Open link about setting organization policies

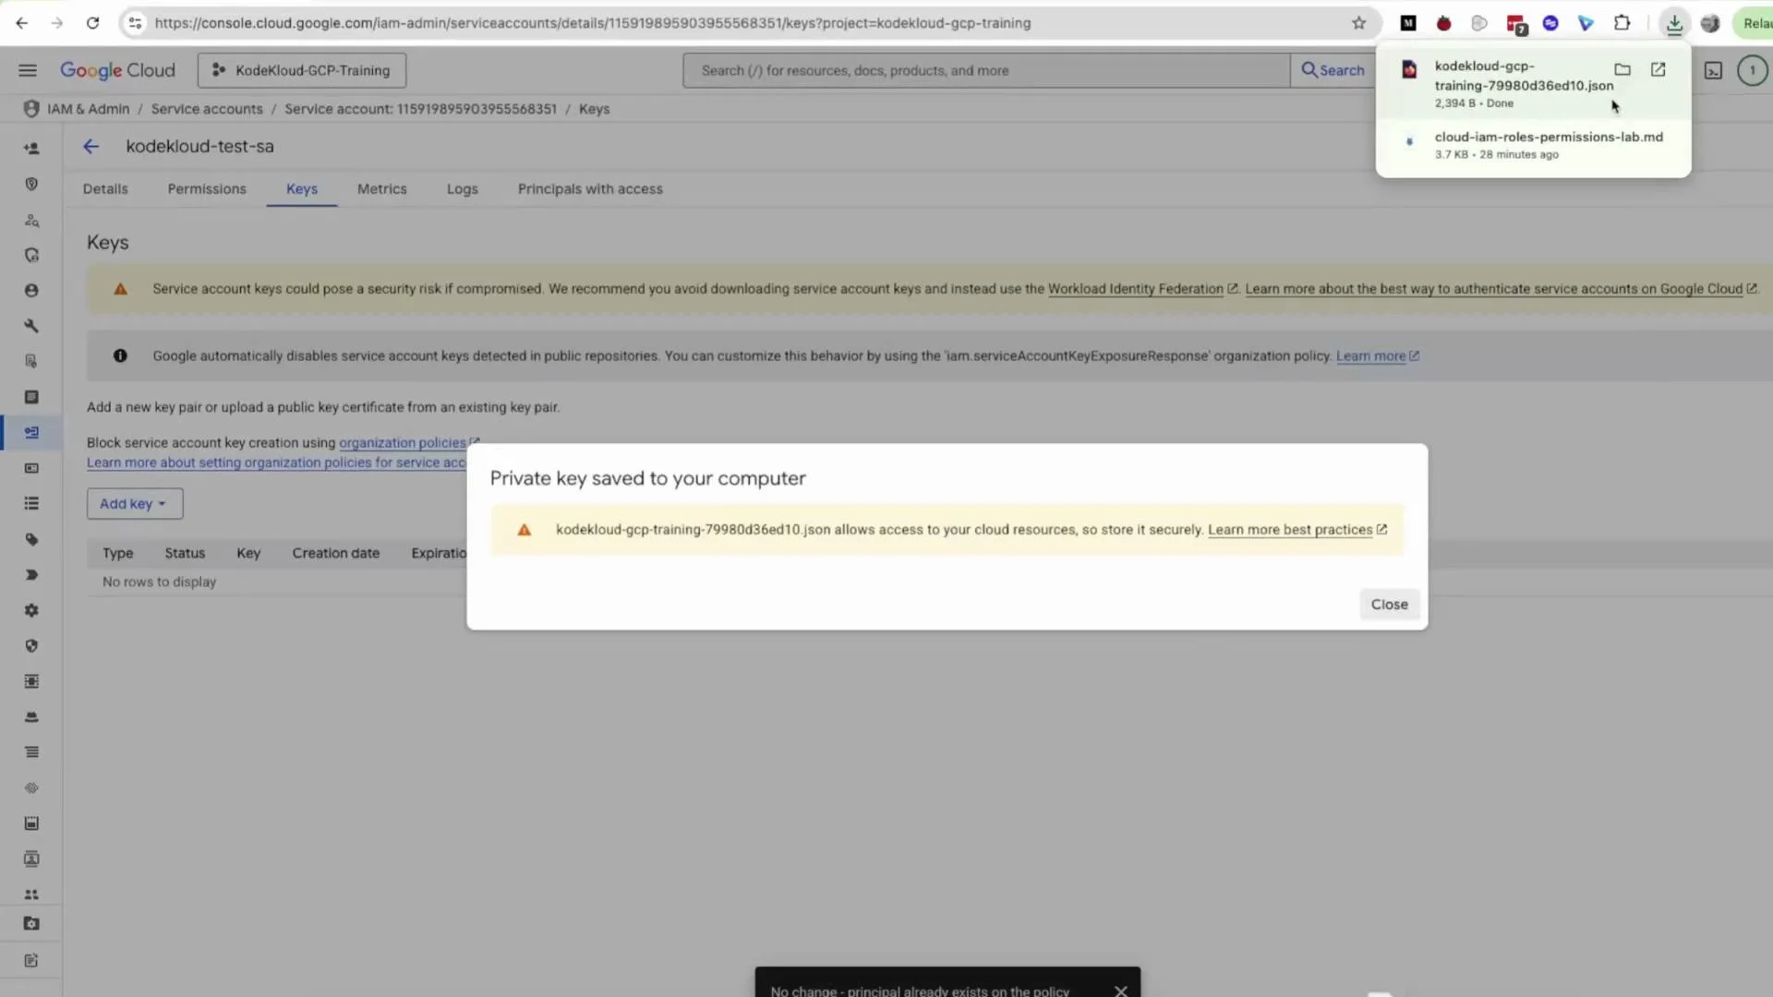[x=276, y=462]
